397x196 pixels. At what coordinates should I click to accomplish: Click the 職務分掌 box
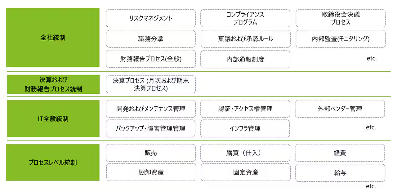click(151, 39)
